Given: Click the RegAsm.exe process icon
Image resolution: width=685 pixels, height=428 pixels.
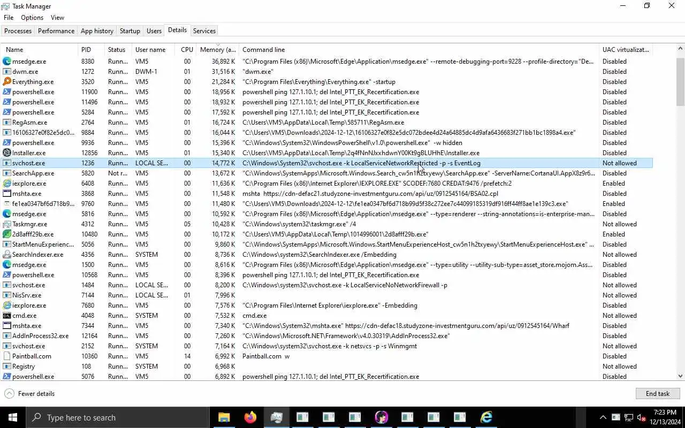Looking at the screenshot, I should pos(7,123).
